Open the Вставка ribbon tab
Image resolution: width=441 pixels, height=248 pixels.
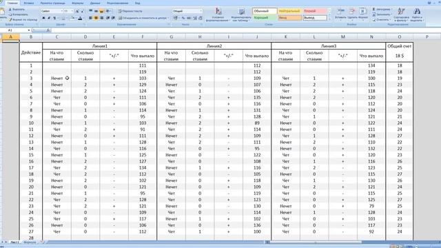(x=29, y=3)
